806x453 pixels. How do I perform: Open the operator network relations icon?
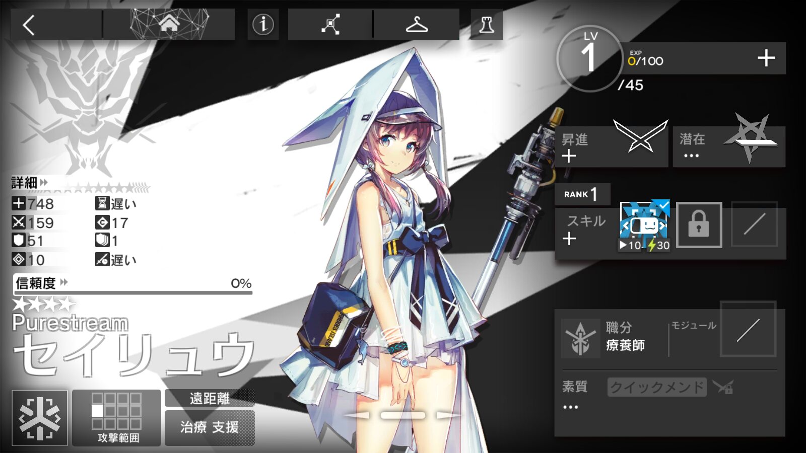tap(330, 24)
